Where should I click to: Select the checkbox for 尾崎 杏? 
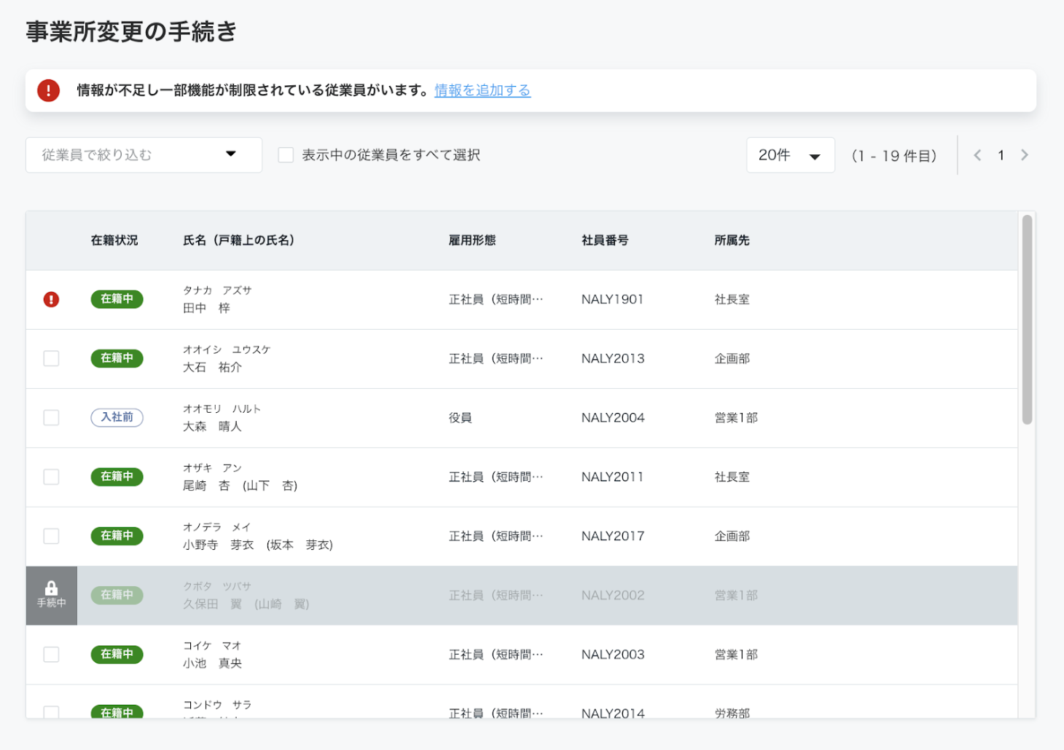click(51, 477)
